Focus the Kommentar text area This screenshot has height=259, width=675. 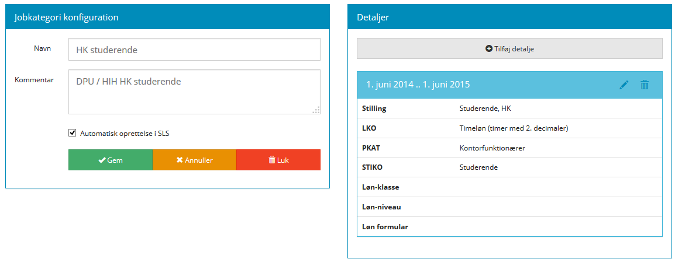click(194, 92)
